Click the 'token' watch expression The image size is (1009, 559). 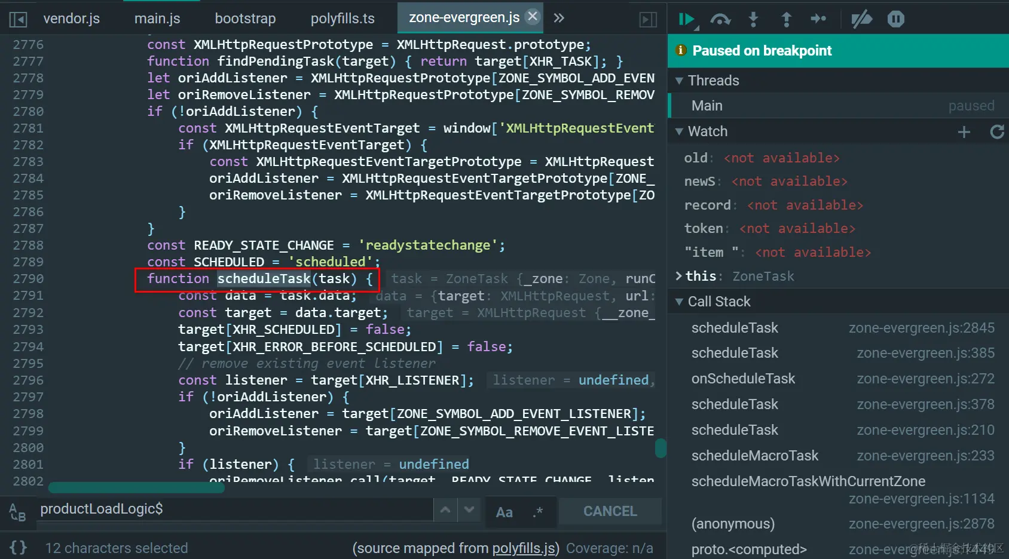click(704, 228)
